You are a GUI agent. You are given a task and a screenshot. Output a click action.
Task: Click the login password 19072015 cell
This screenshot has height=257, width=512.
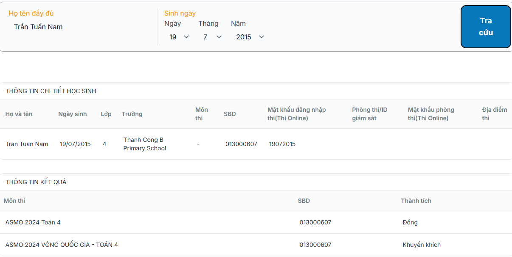point(282,144)
